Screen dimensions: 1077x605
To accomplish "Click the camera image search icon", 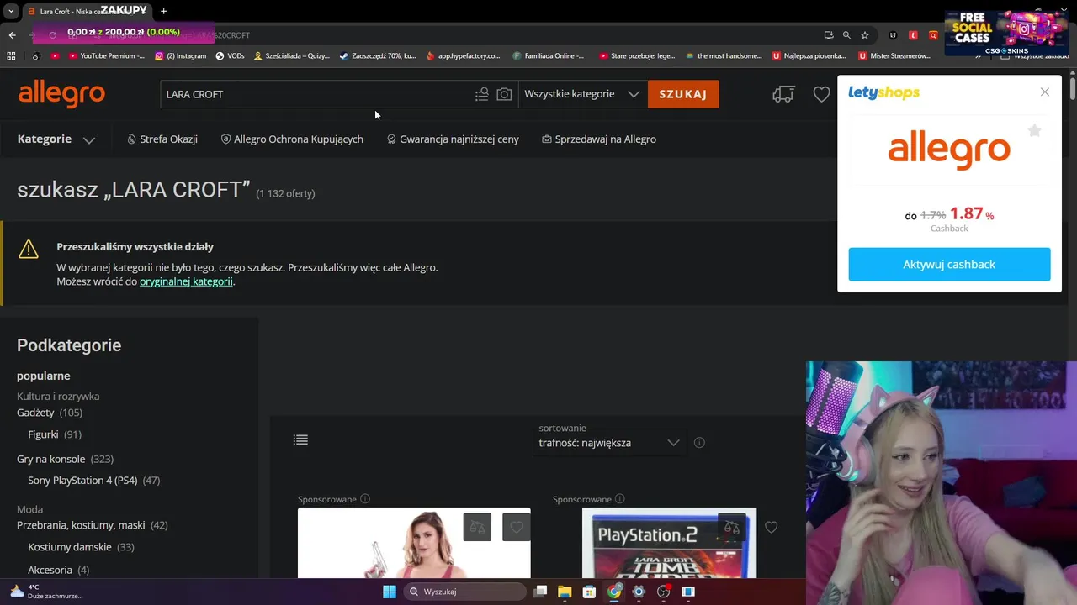I will (x=504, y=94).
